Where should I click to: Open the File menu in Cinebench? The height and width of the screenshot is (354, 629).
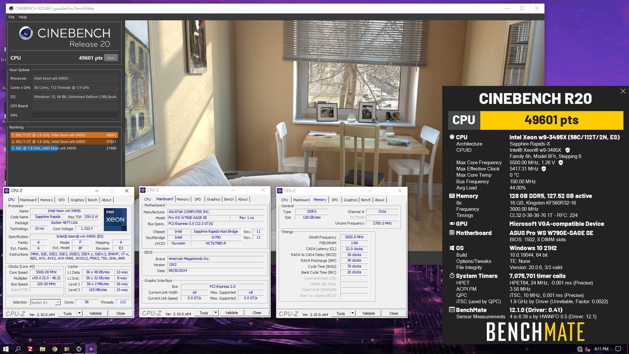(x=11, y=17)
